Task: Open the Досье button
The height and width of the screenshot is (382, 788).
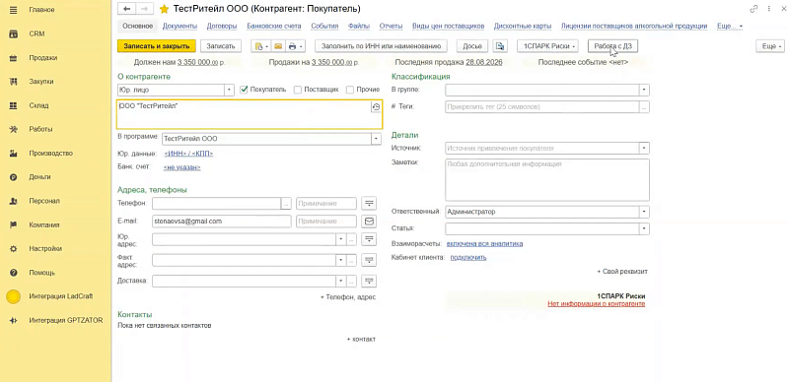Action: [472, 46]
